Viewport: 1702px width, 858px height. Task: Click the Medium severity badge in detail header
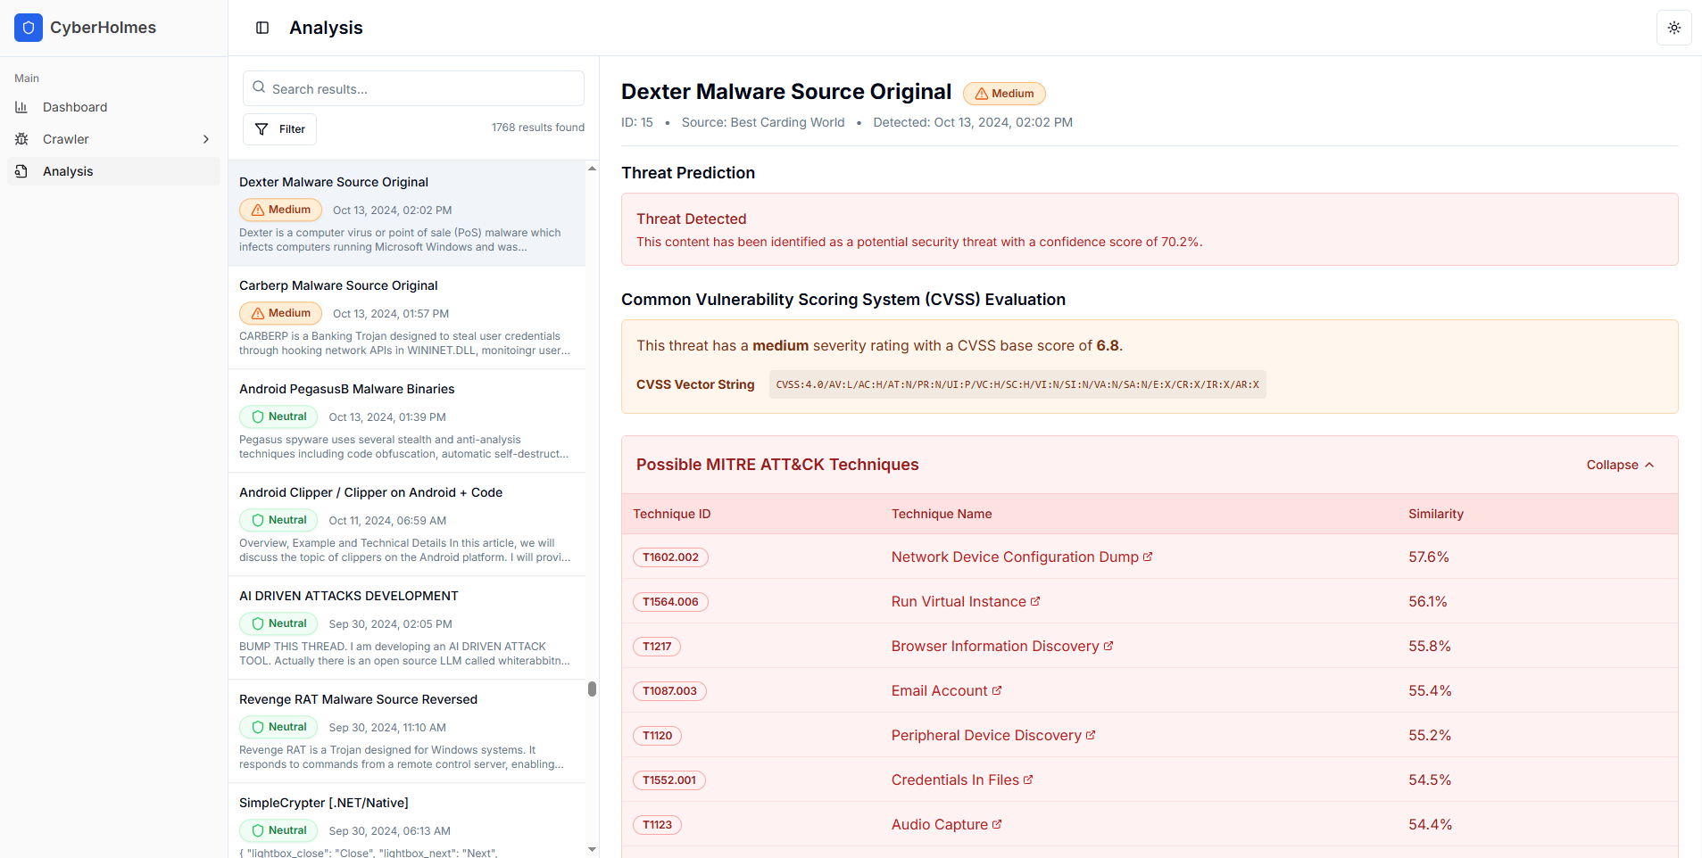(x=1004, y=94)
